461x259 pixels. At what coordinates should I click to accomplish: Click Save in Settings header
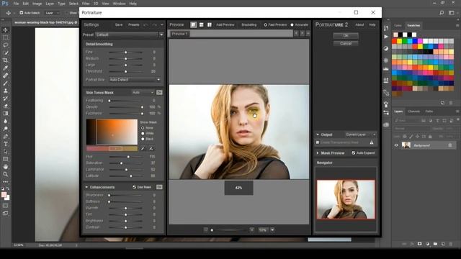pos(119,25)
